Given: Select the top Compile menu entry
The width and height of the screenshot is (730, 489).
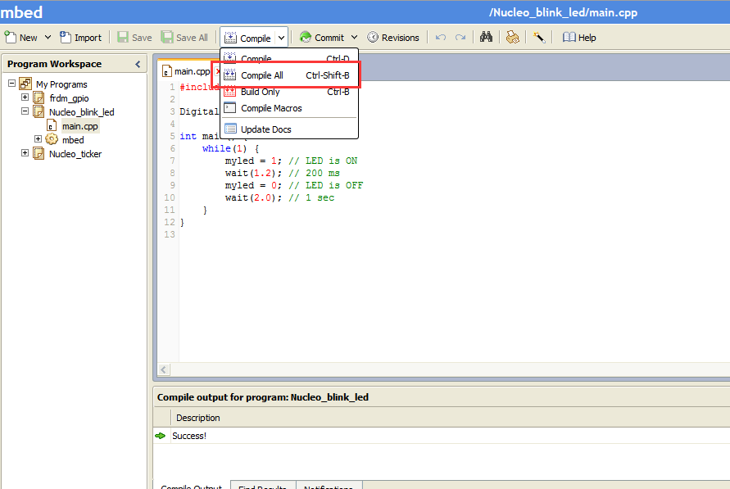Looking at the screenshot, I should click(x=289, y=58).
